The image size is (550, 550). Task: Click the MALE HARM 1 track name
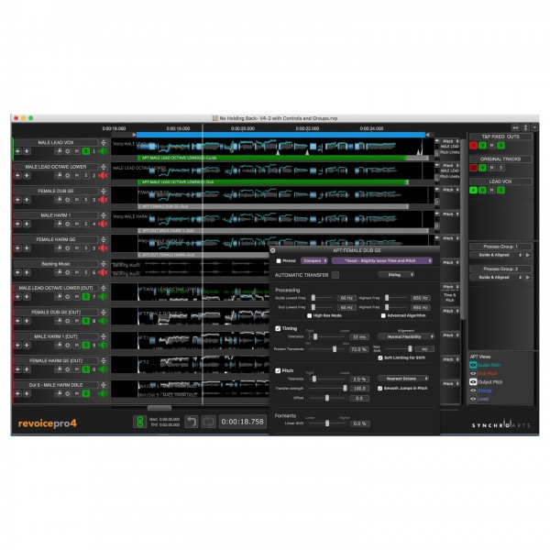(55, 214)
